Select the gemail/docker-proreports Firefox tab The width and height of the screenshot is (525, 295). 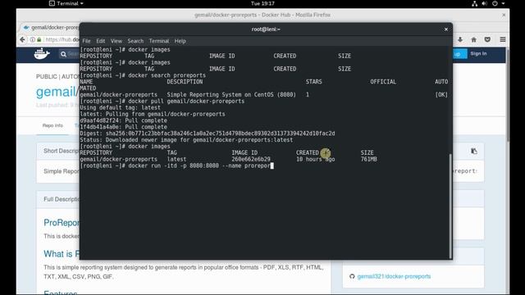(x=50, y=27)
